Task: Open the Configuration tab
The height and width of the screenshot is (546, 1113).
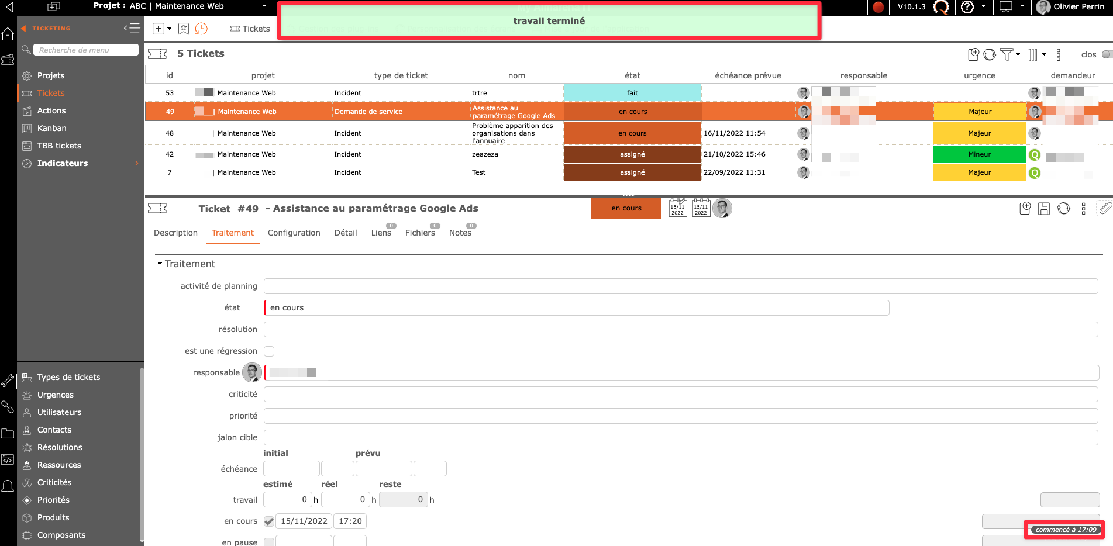Action: pos(294,233)
